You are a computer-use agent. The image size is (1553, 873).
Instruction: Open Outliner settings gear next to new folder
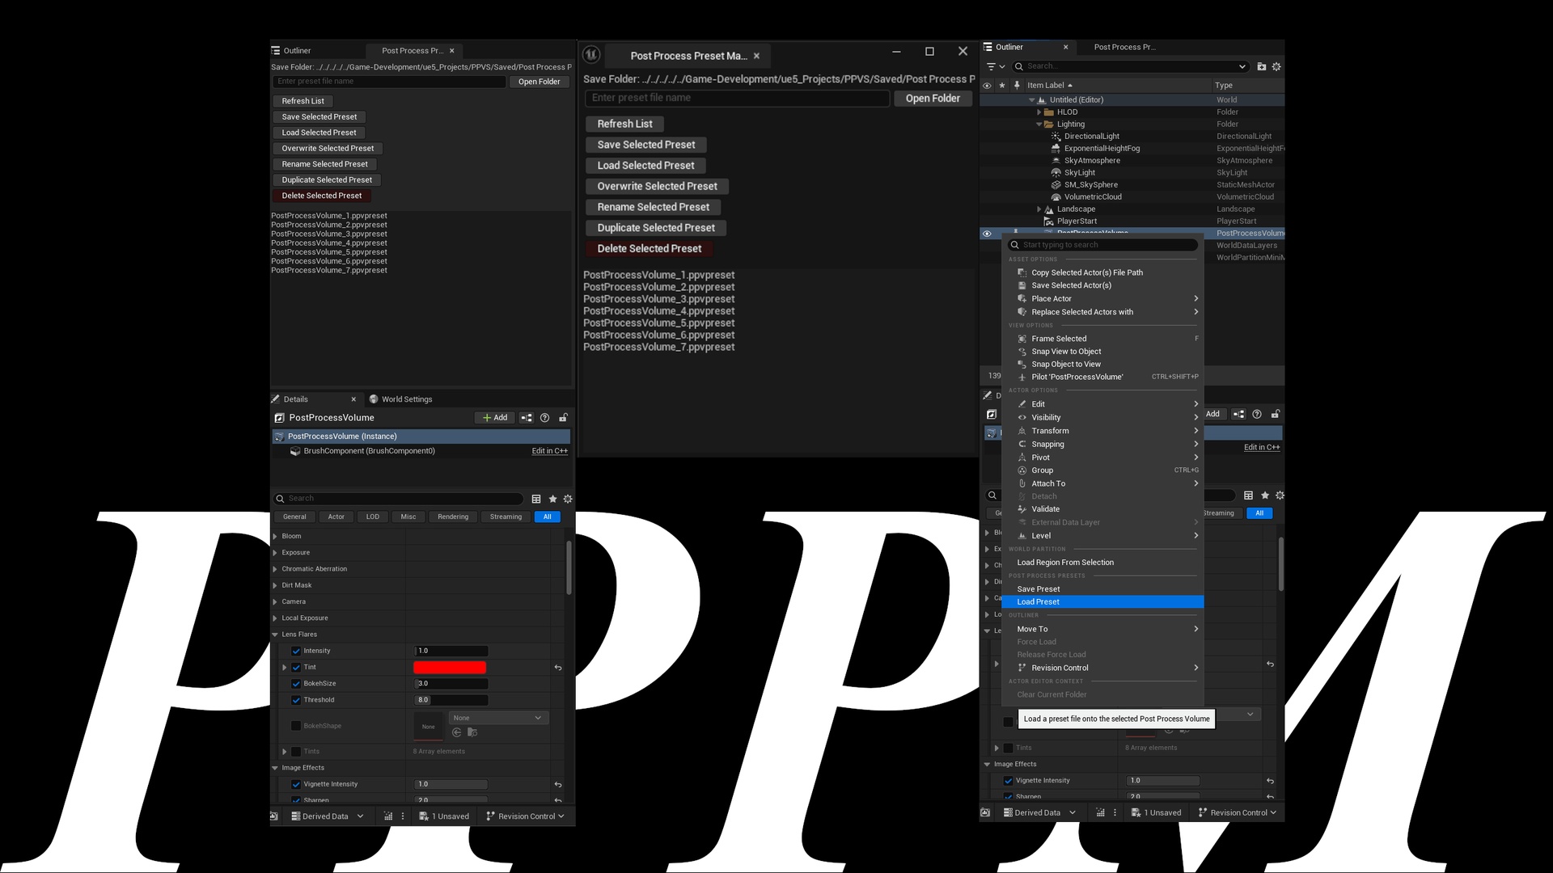1276,66
